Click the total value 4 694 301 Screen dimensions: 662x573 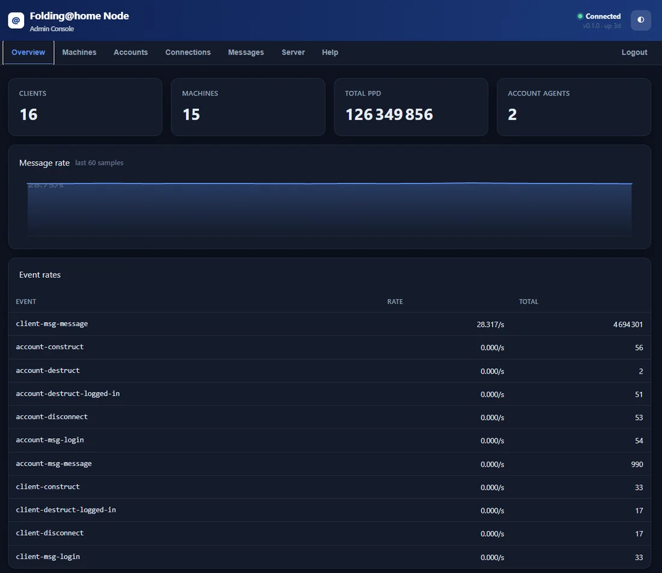tap(628, 324)
